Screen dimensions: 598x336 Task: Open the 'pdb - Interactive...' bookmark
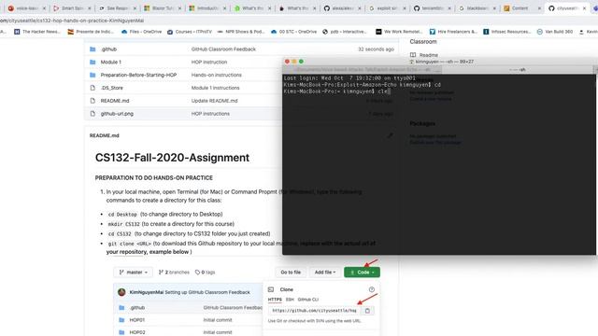(x=345, y=32)
